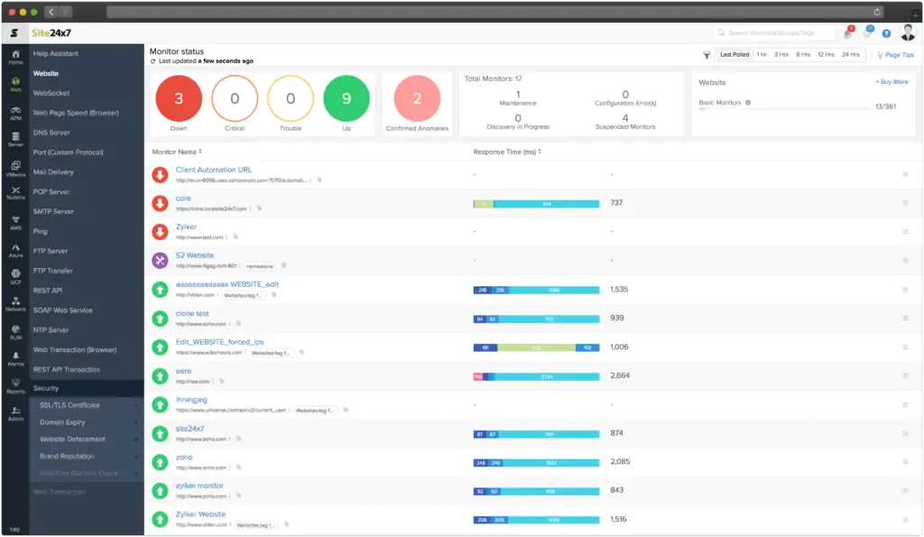The width and height of the screenshot is (924, 537).
Task: Open row menu for clone test monitor
Action: pos(905,319)
